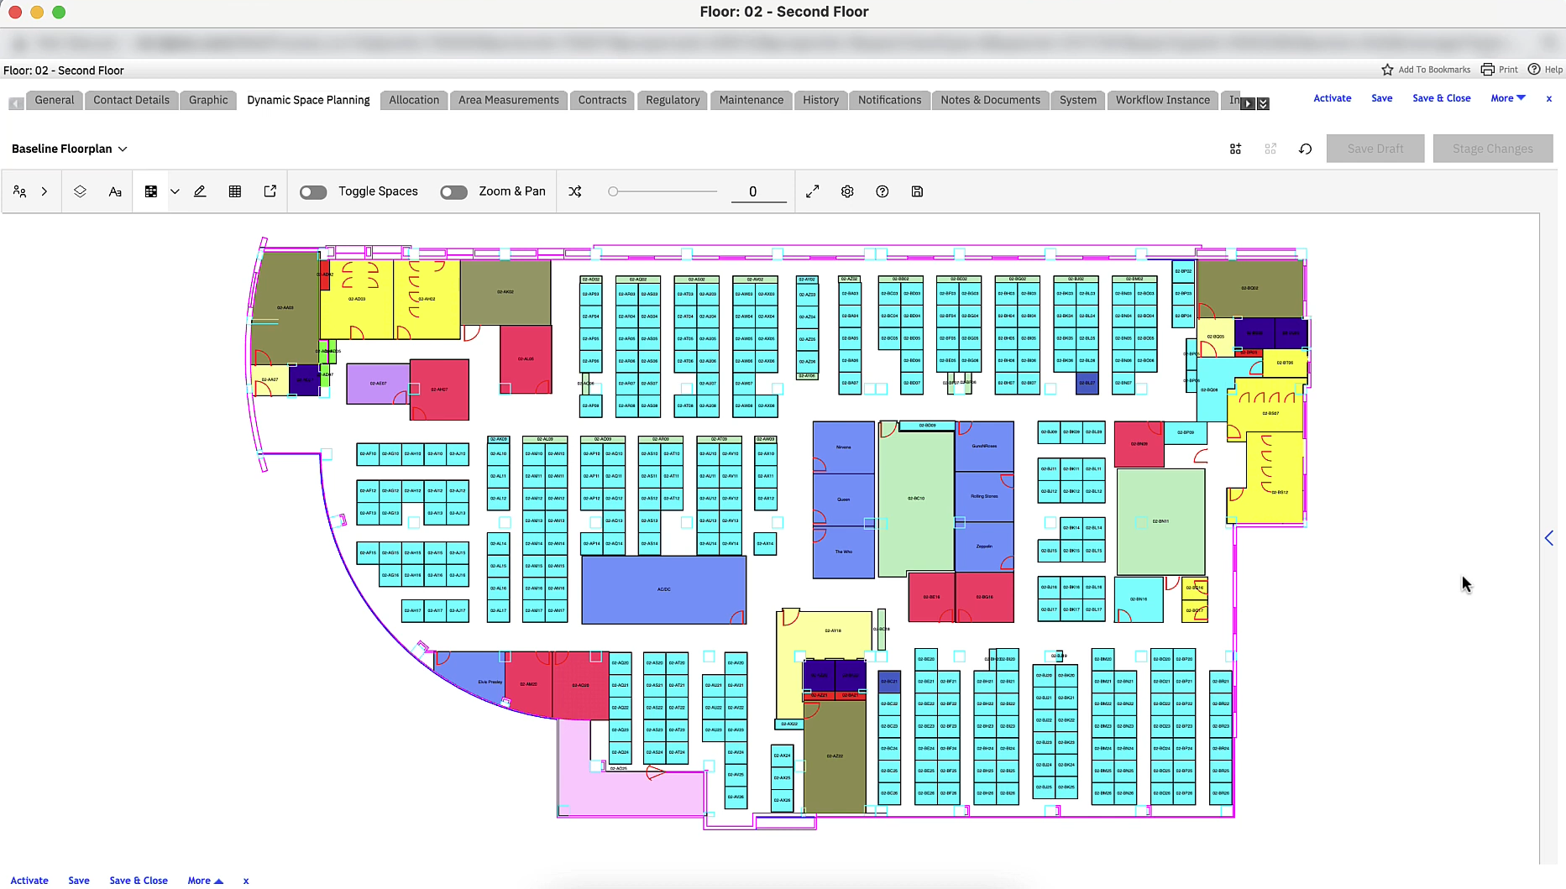Click the save disk icon in the toolbar
1566x889 pixels.
(x=917, y=191)
